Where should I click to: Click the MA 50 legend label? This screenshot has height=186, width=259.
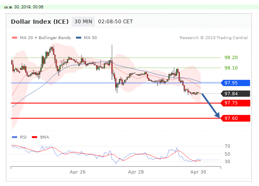[x=90, y=38]
